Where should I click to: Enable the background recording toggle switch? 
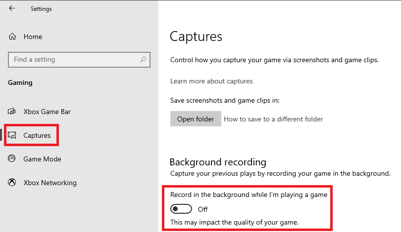[181, 209]
